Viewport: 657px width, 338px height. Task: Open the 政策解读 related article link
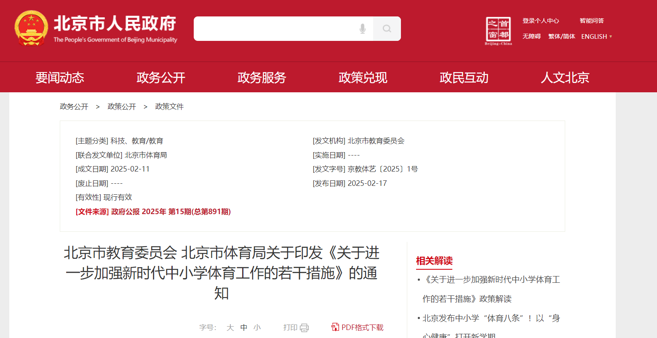point(492,289)
